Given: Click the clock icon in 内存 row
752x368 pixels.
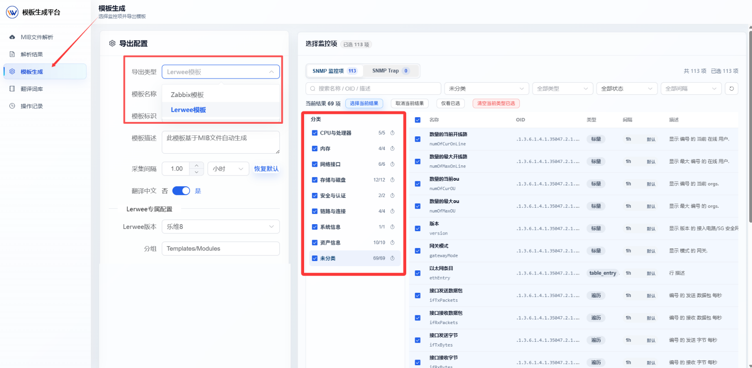Looking at the screenshot, I should pos(392,149).
